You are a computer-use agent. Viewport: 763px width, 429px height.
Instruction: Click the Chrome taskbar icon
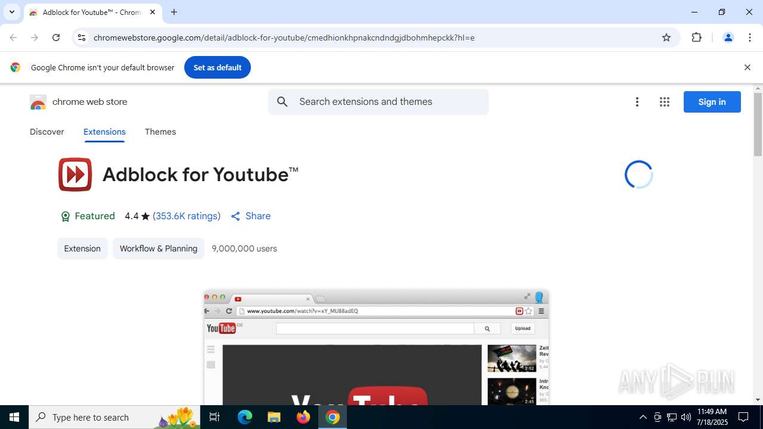click(x=333, y=417)
